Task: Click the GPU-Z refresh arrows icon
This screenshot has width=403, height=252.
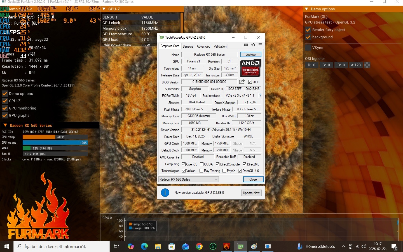Action: pyautogui.click(x=253, y=45)
